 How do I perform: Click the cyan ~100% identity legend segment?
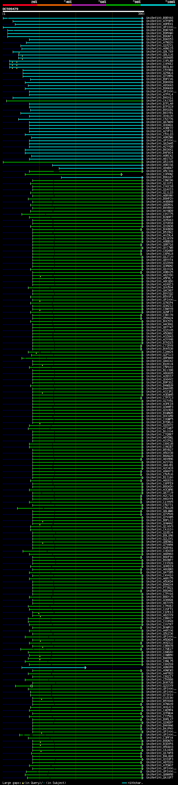pyautogui.click(x=158, y=5)
